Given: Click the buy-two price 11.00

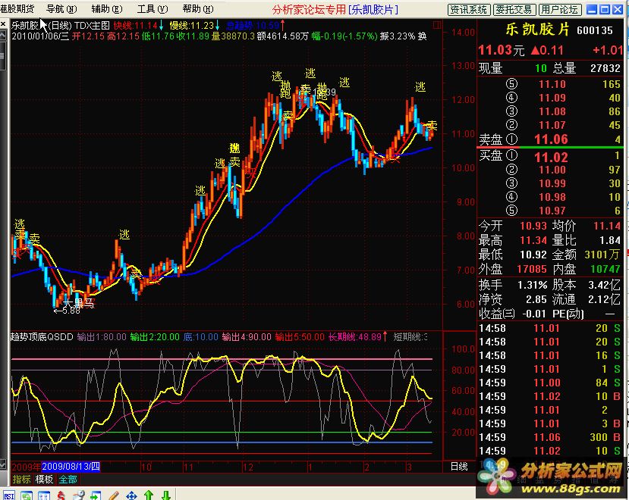Looking at the screenshot, I should (x=552, y=170).
